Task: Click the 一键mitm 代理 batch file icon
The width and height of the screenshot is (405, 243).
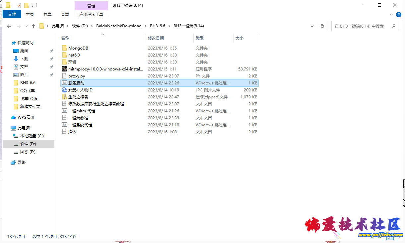Action: (64, 111)
